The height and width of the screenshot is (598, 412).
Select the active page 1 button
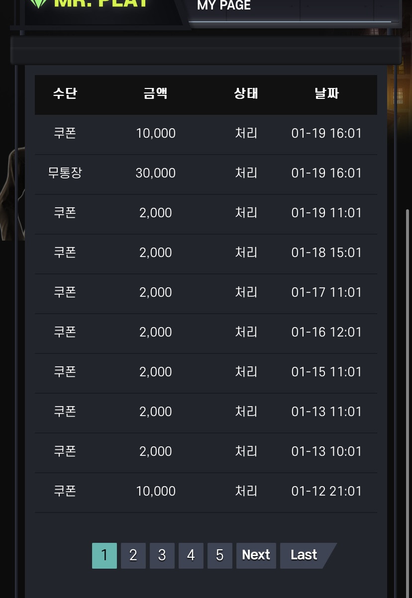point(104,555)
